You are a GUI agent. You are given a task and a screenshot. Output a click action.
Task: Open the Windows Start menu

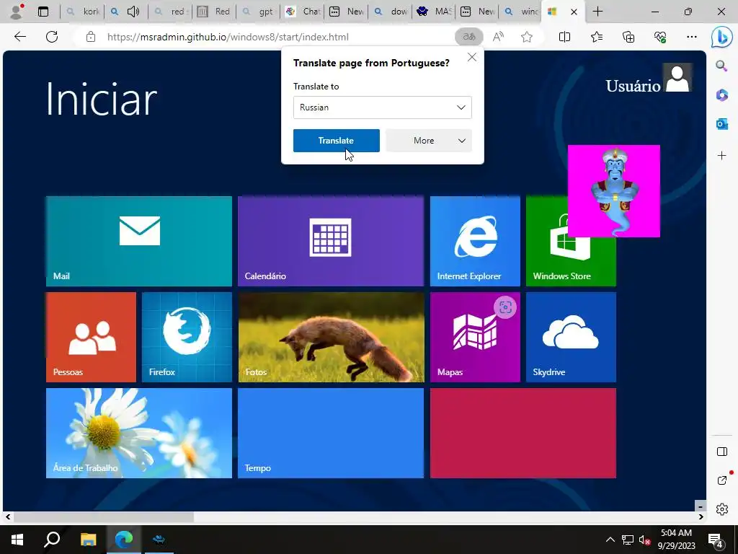[17, 540]
